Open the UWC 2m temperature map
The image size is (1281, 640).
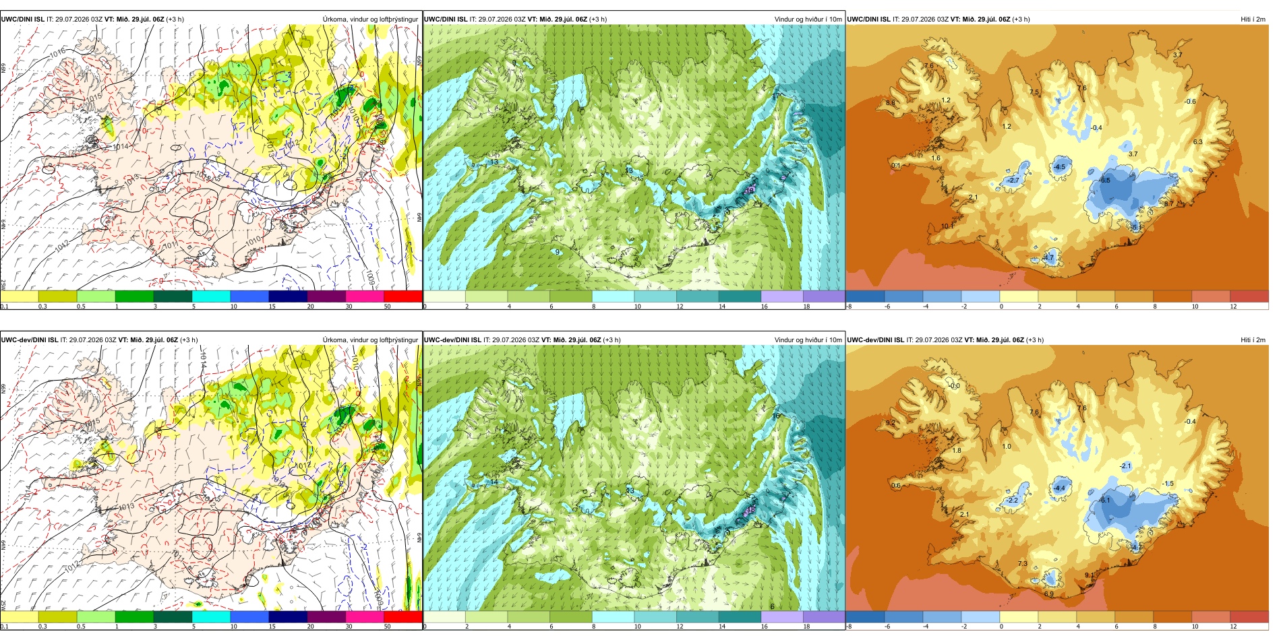[x=1057, y=158]
